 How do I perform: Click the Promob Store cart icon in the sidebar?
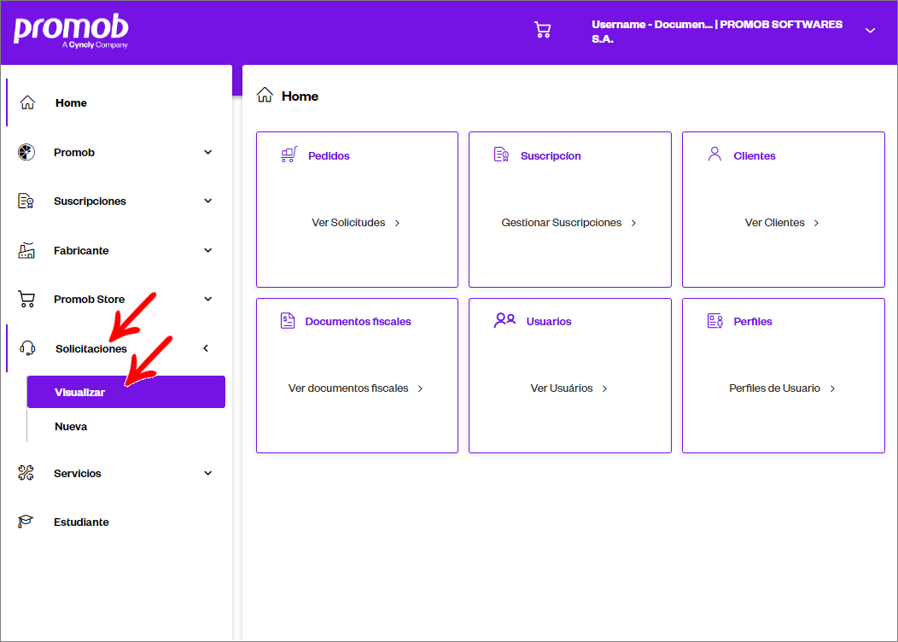click(x=26, y=299)
